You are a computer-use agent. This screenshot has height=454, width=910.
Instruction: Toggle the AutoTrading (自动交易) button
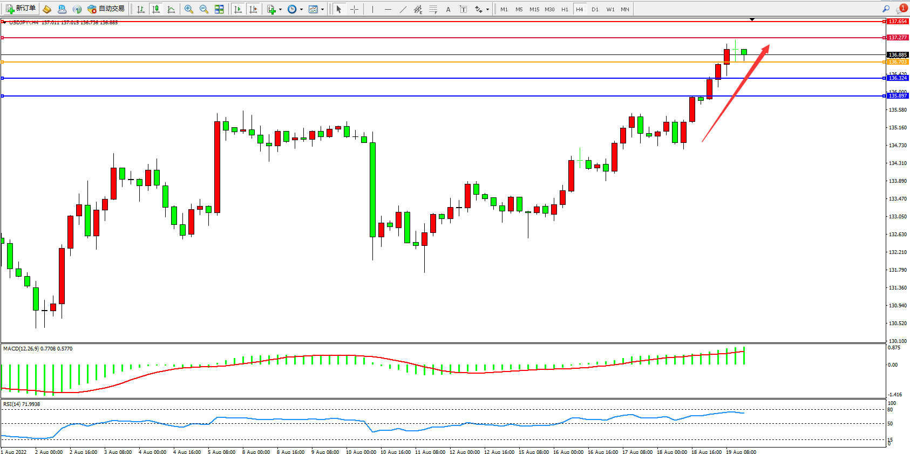(106, 9)
